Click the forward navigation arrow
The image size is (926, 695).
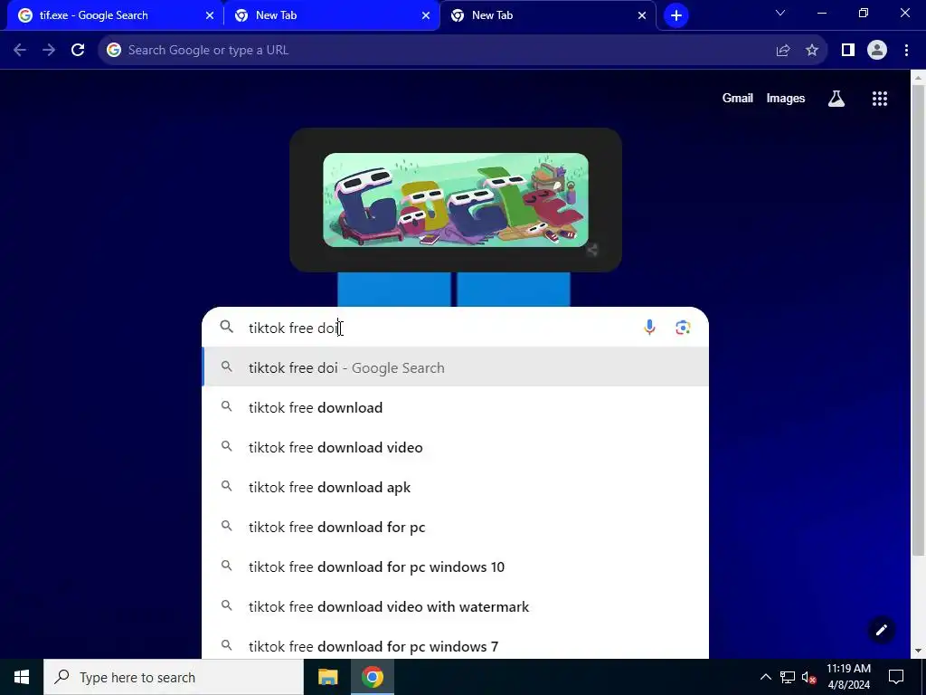pos(49,51)
